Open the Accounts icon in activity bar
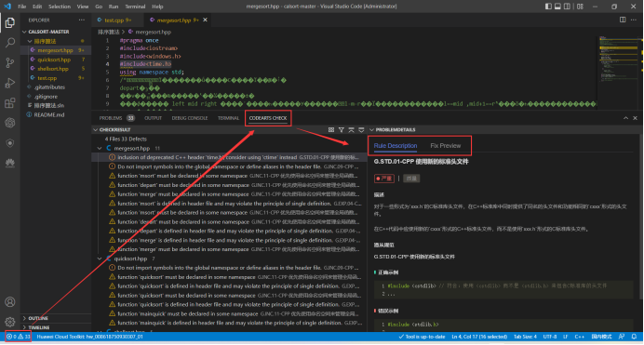The width and height of the screenshot is (644, 345). click(10, 302)
